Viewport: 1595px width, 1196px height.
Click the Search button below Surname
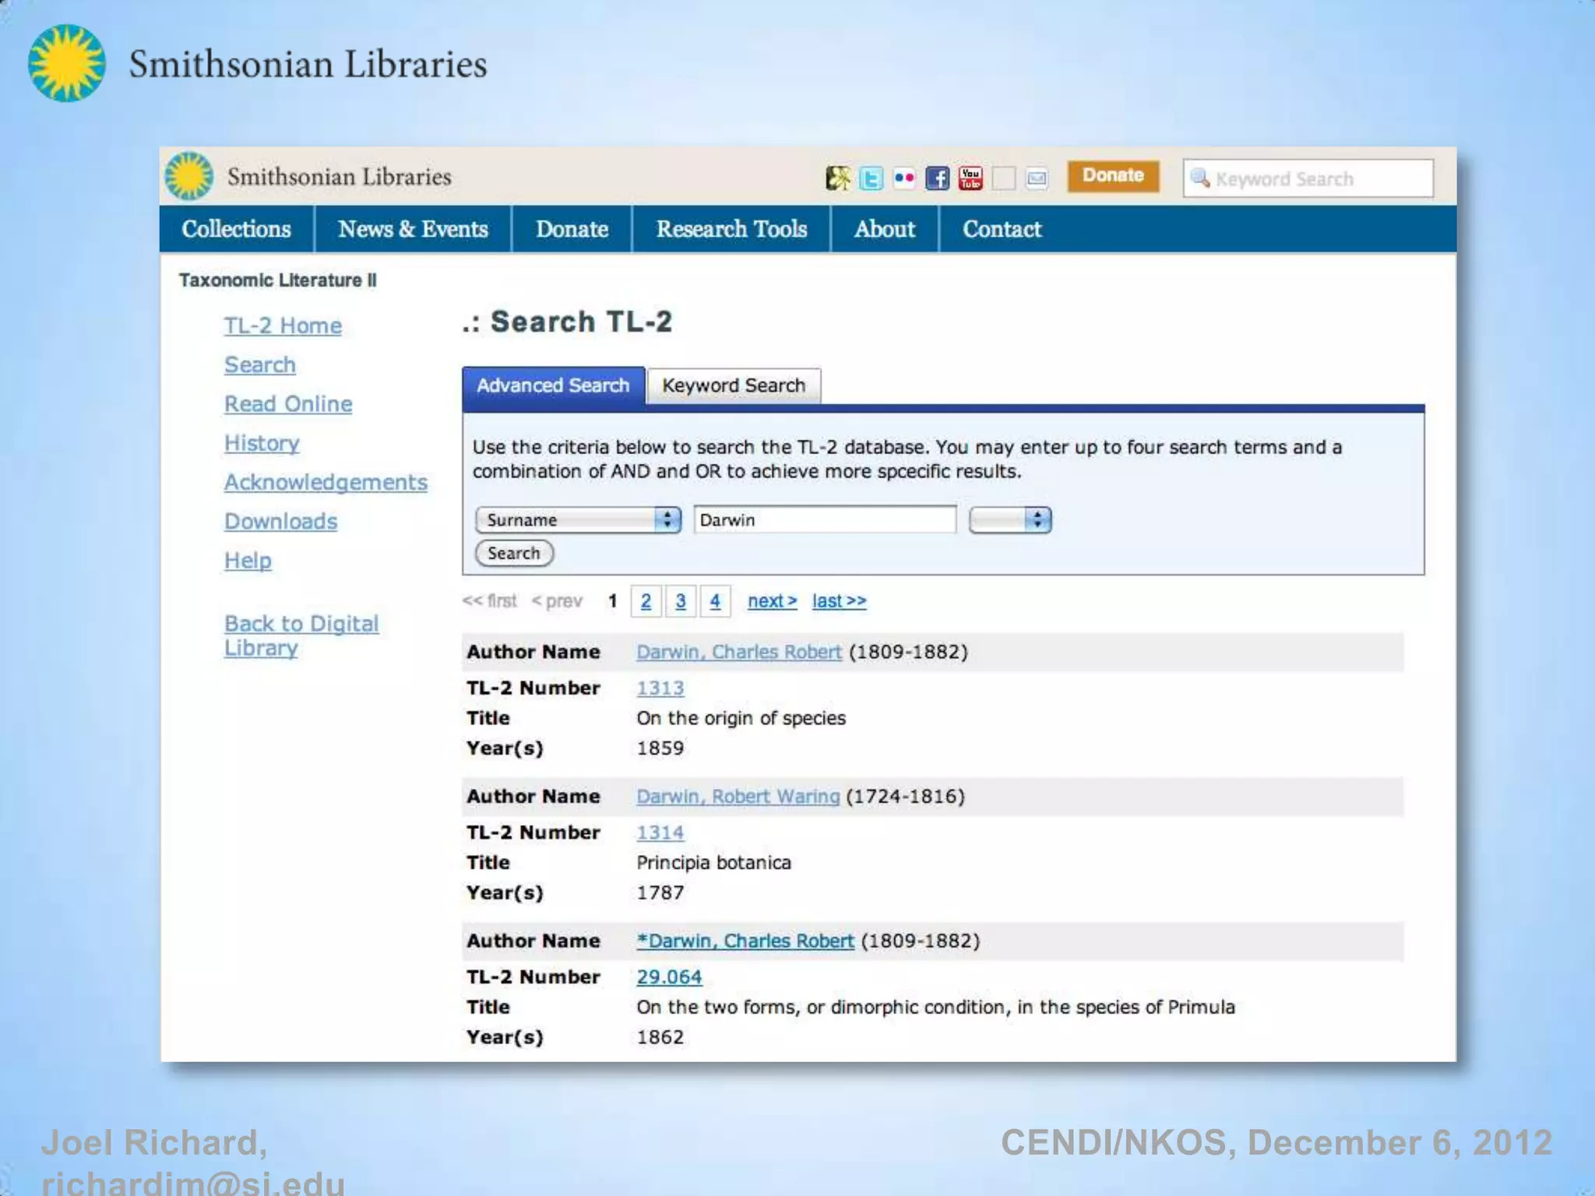tap(514, 553)
